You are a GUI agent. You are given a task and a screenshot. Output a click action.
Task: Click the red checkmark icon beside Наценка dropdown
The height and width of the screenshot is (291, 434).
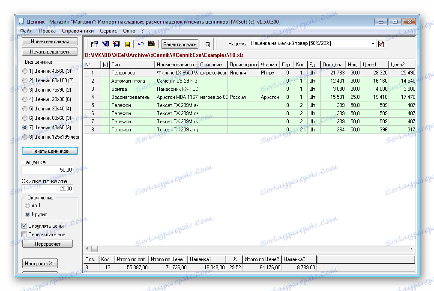point(381,44)
